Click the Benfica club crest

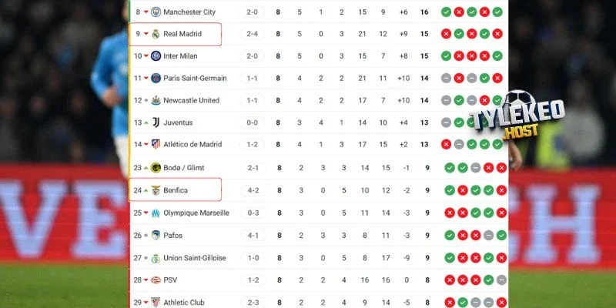coord(156,190)
